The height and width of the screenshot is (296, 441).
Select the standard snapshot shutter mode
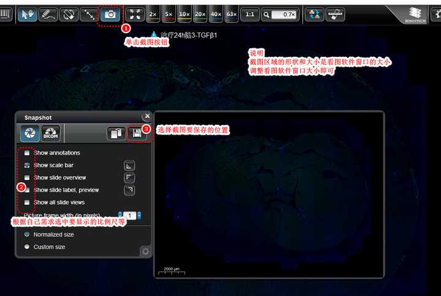click(30, 133)
